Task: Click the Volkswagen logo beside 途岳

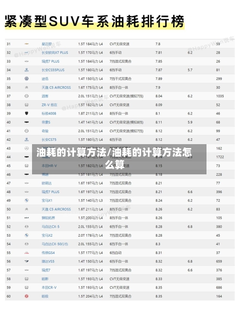Action: [x=27, y=79]
